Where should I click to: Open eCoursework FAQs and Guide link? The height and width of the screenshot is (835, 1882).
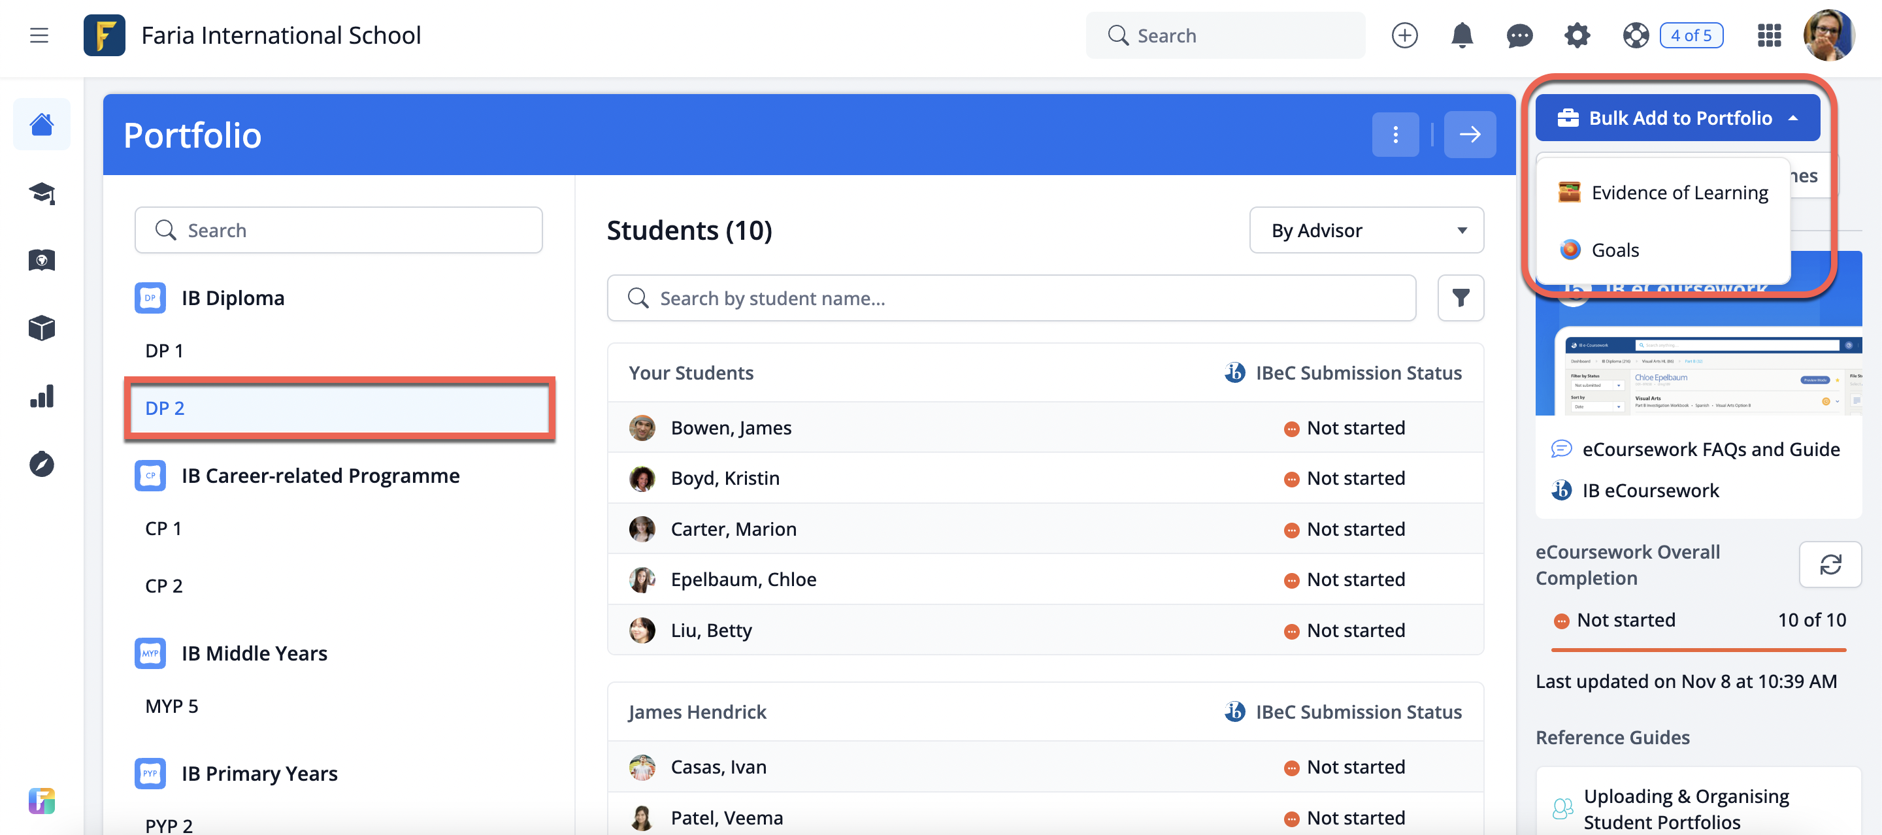point(1709,450)
